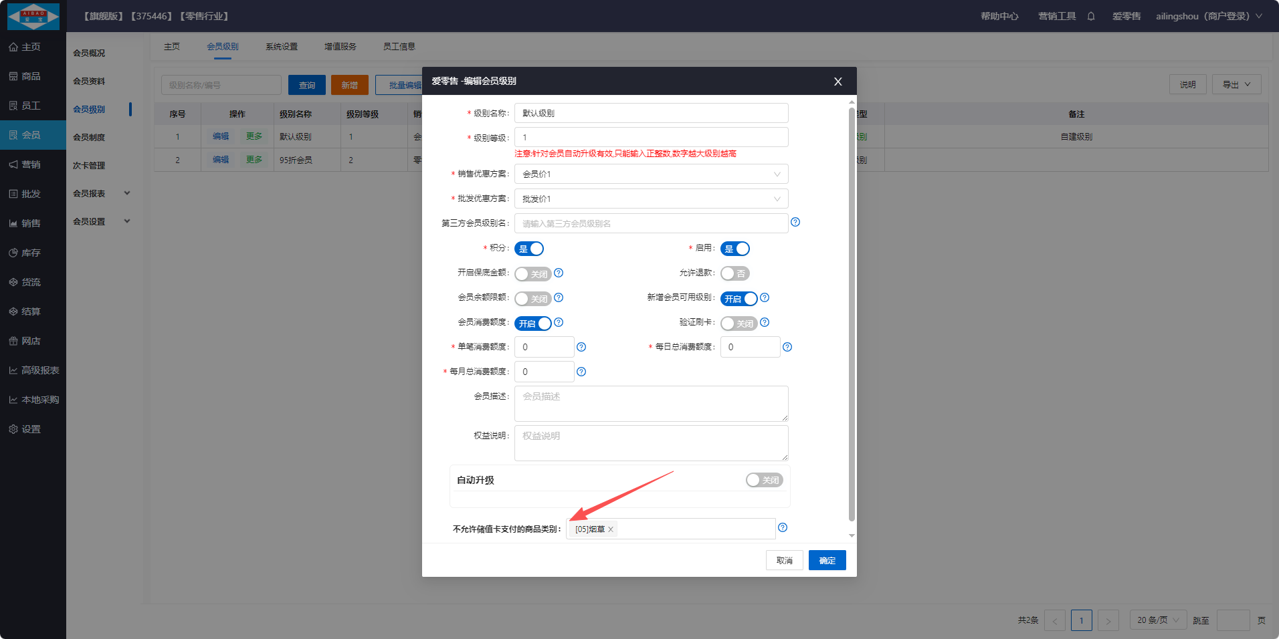Disable the 会员消费额度 switch
This screenshot has height=639, width=1279.
[x=533, y=324]
